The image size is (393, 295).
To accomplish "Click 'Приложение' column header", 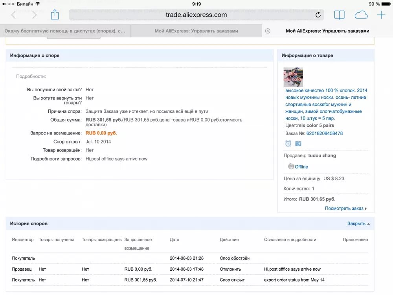I will (x=355, y=240).
